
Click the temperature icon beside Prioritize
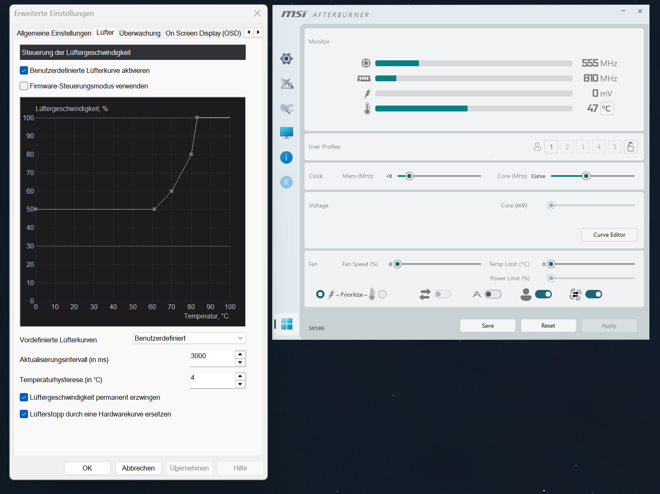(x=372, y=294)
